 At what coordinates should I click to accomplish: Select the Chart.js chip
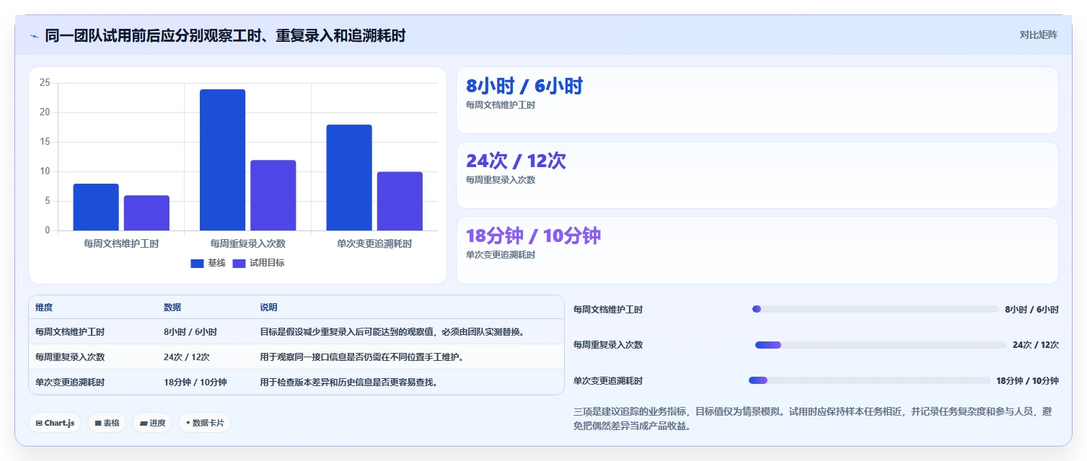tap(55, 423)
